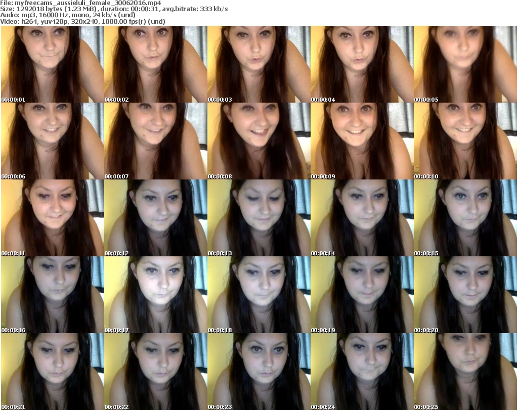The height and width of the screenshot is (410, 518).
Task: Click the 00:00:08 frame thumbnail
Action: click(x=258, y=141)
